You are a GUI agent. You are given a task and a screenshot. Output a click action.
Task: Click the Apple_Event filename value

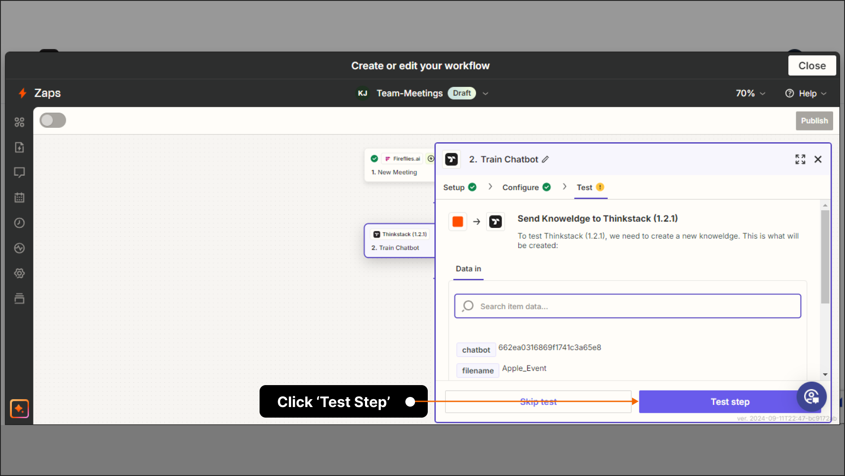[x=524, y=368]
